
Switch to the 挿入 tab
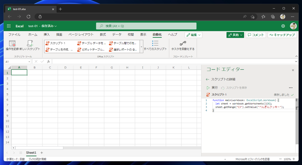pyautogui.click(x=46, y=35)
